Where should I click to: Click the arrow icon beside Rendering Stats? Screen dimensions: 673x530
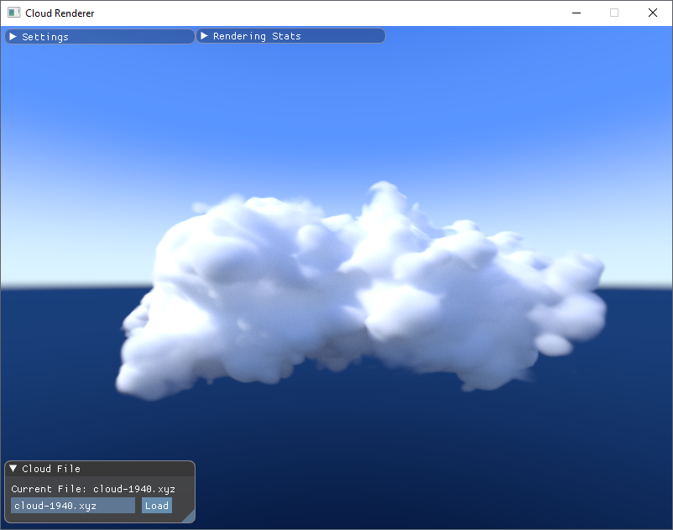tap(204, 35)
